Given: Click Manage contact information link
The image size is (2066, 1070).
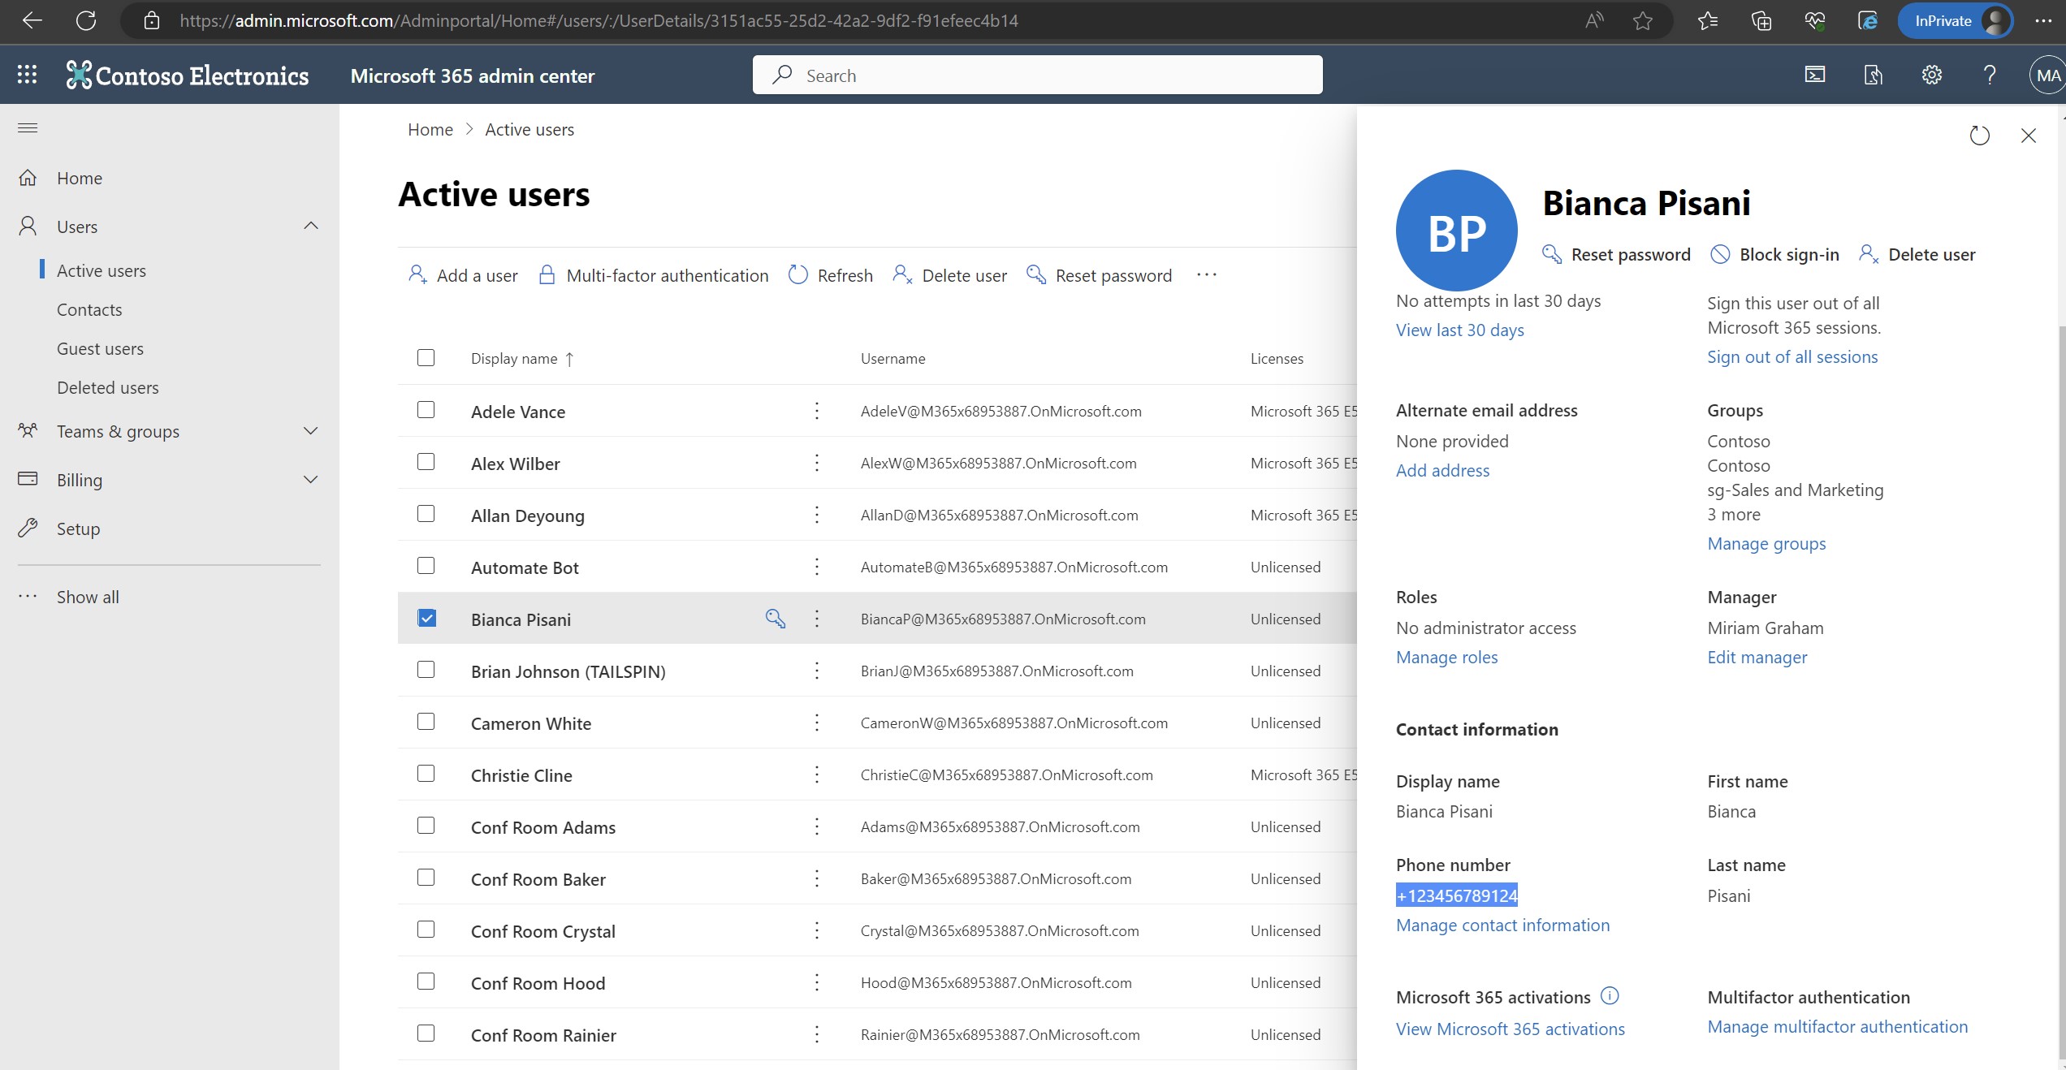Looking at the screenshot, I should [x=1502, y=925].
